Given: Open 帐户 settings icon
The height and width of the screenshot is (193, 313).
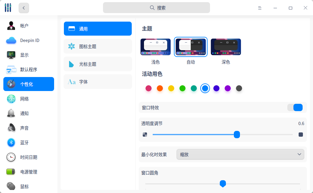Looking at the screenshot, I should coord(11,26).
